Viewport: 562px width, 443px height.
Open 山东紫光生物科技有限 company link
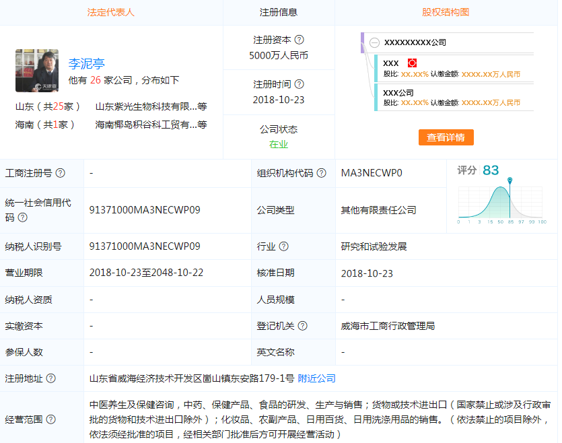click(146, 106)
